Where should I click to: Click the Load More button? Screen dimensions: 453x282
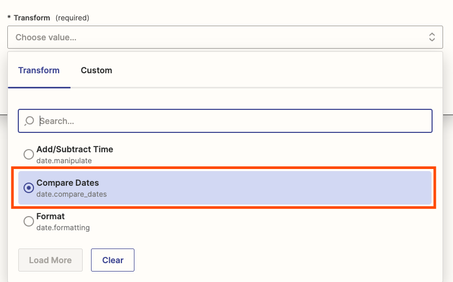50,260
